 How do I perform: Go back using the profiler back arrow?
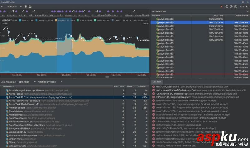coord(2,7)
